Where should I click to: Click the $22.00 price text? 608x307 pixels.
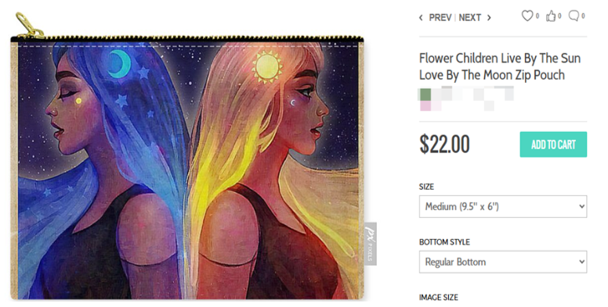click(444, 145)
